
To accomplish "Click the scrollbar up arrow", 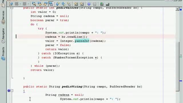I will point(177,9).
